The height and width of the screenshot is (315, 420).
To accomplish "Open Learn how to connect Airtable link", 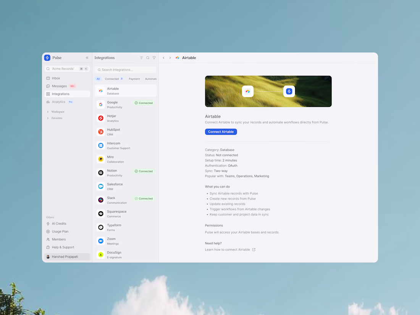I will 228,250.
